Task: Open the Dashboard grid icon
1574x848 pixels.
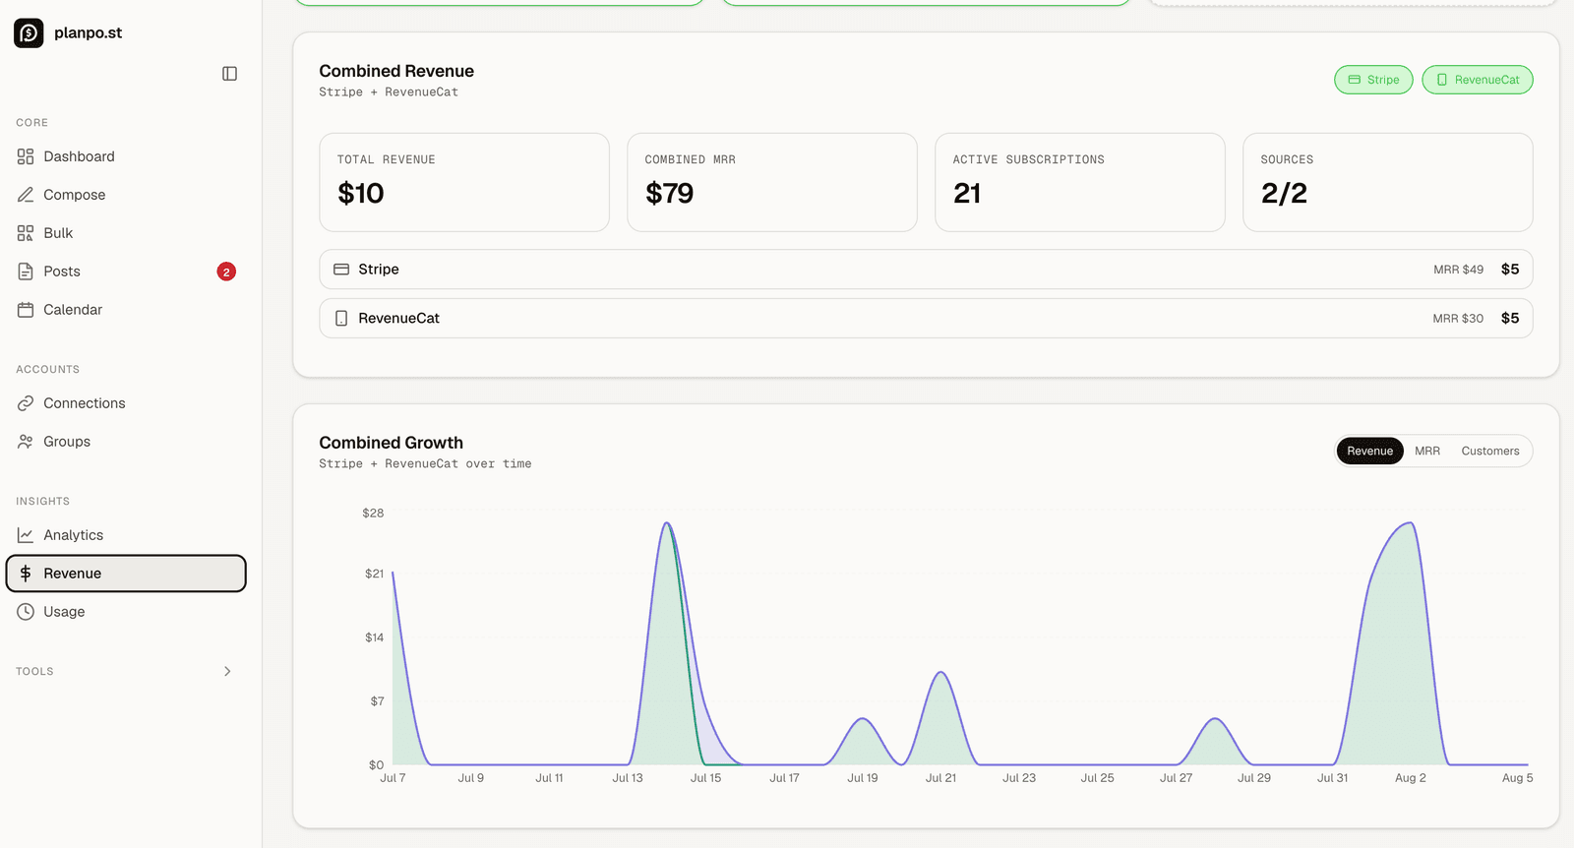Action: [26, 156]
